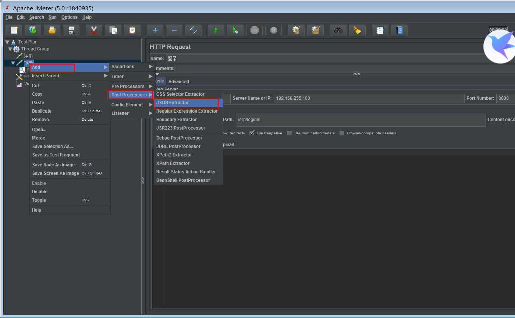Click the Save floppy disk icon
The height and width of the screenshot is (318, 515).
click(71, 30)
